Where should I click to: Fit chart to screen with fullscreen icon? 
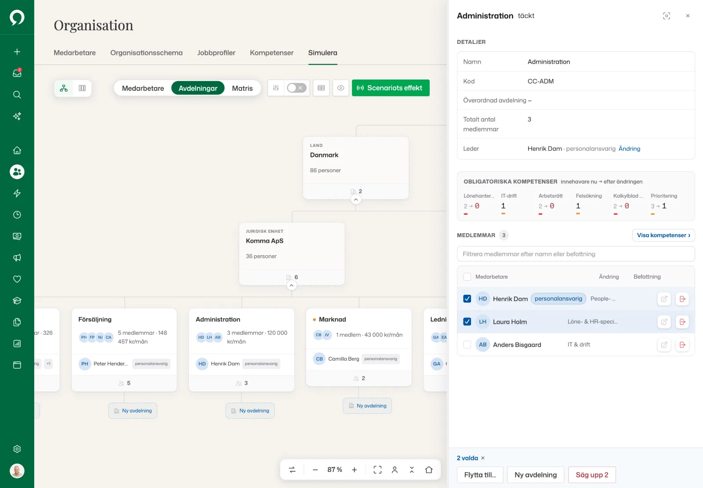(x=377, y=470)
